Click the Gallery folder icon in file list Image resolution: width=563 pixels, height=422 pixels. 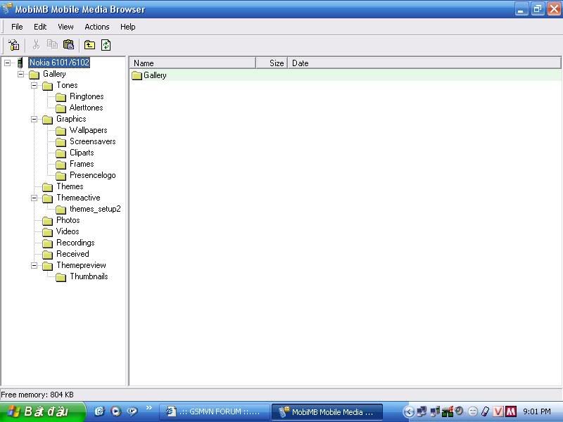click(137, 75)
